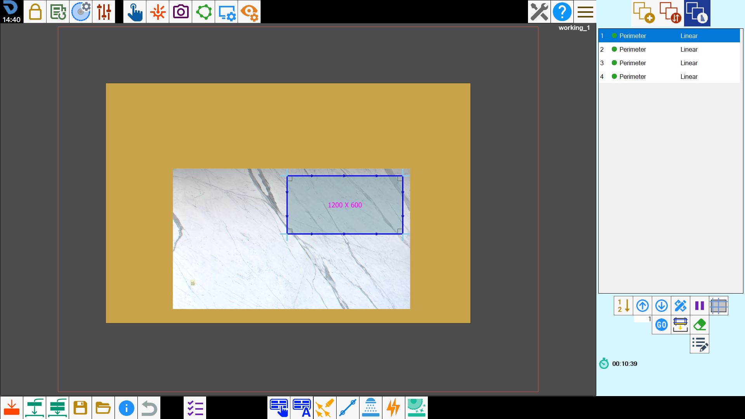Move working up with circled up arrow

point(643,306)
